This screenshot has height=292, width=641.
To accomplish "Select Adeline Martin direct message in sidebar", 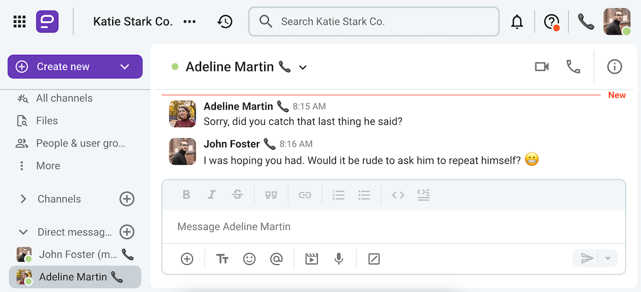I will tap(75, 277).
